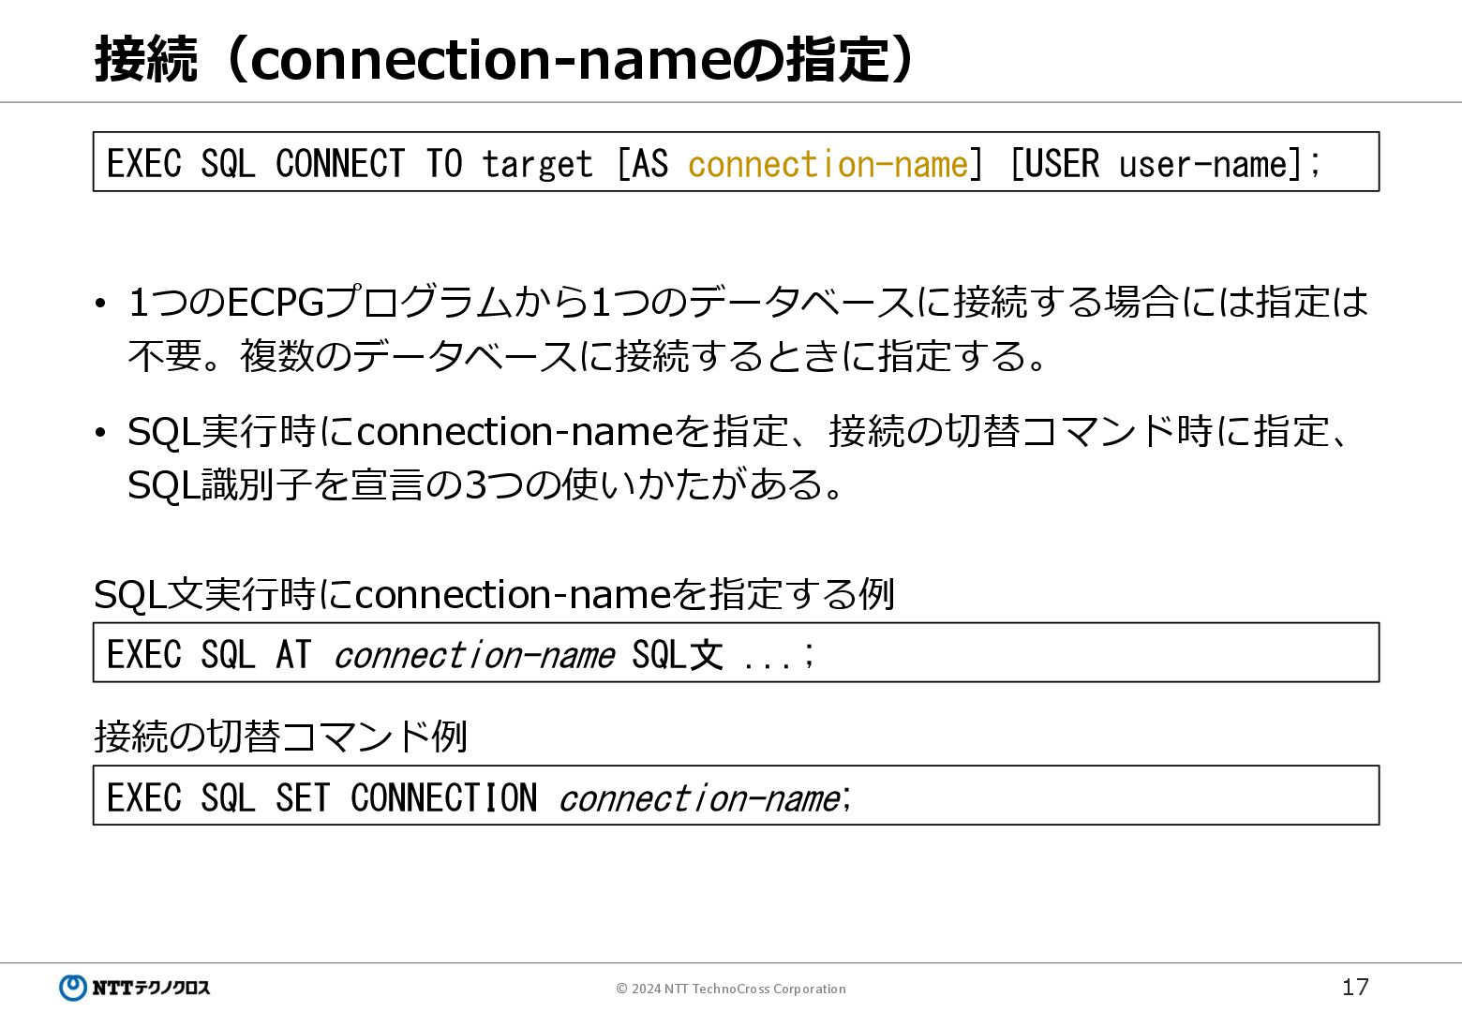Click the line SQL識別子を宣言の3つの使いかたがある。
The height and width of the screenshot is (1012, 1462).
485,484
